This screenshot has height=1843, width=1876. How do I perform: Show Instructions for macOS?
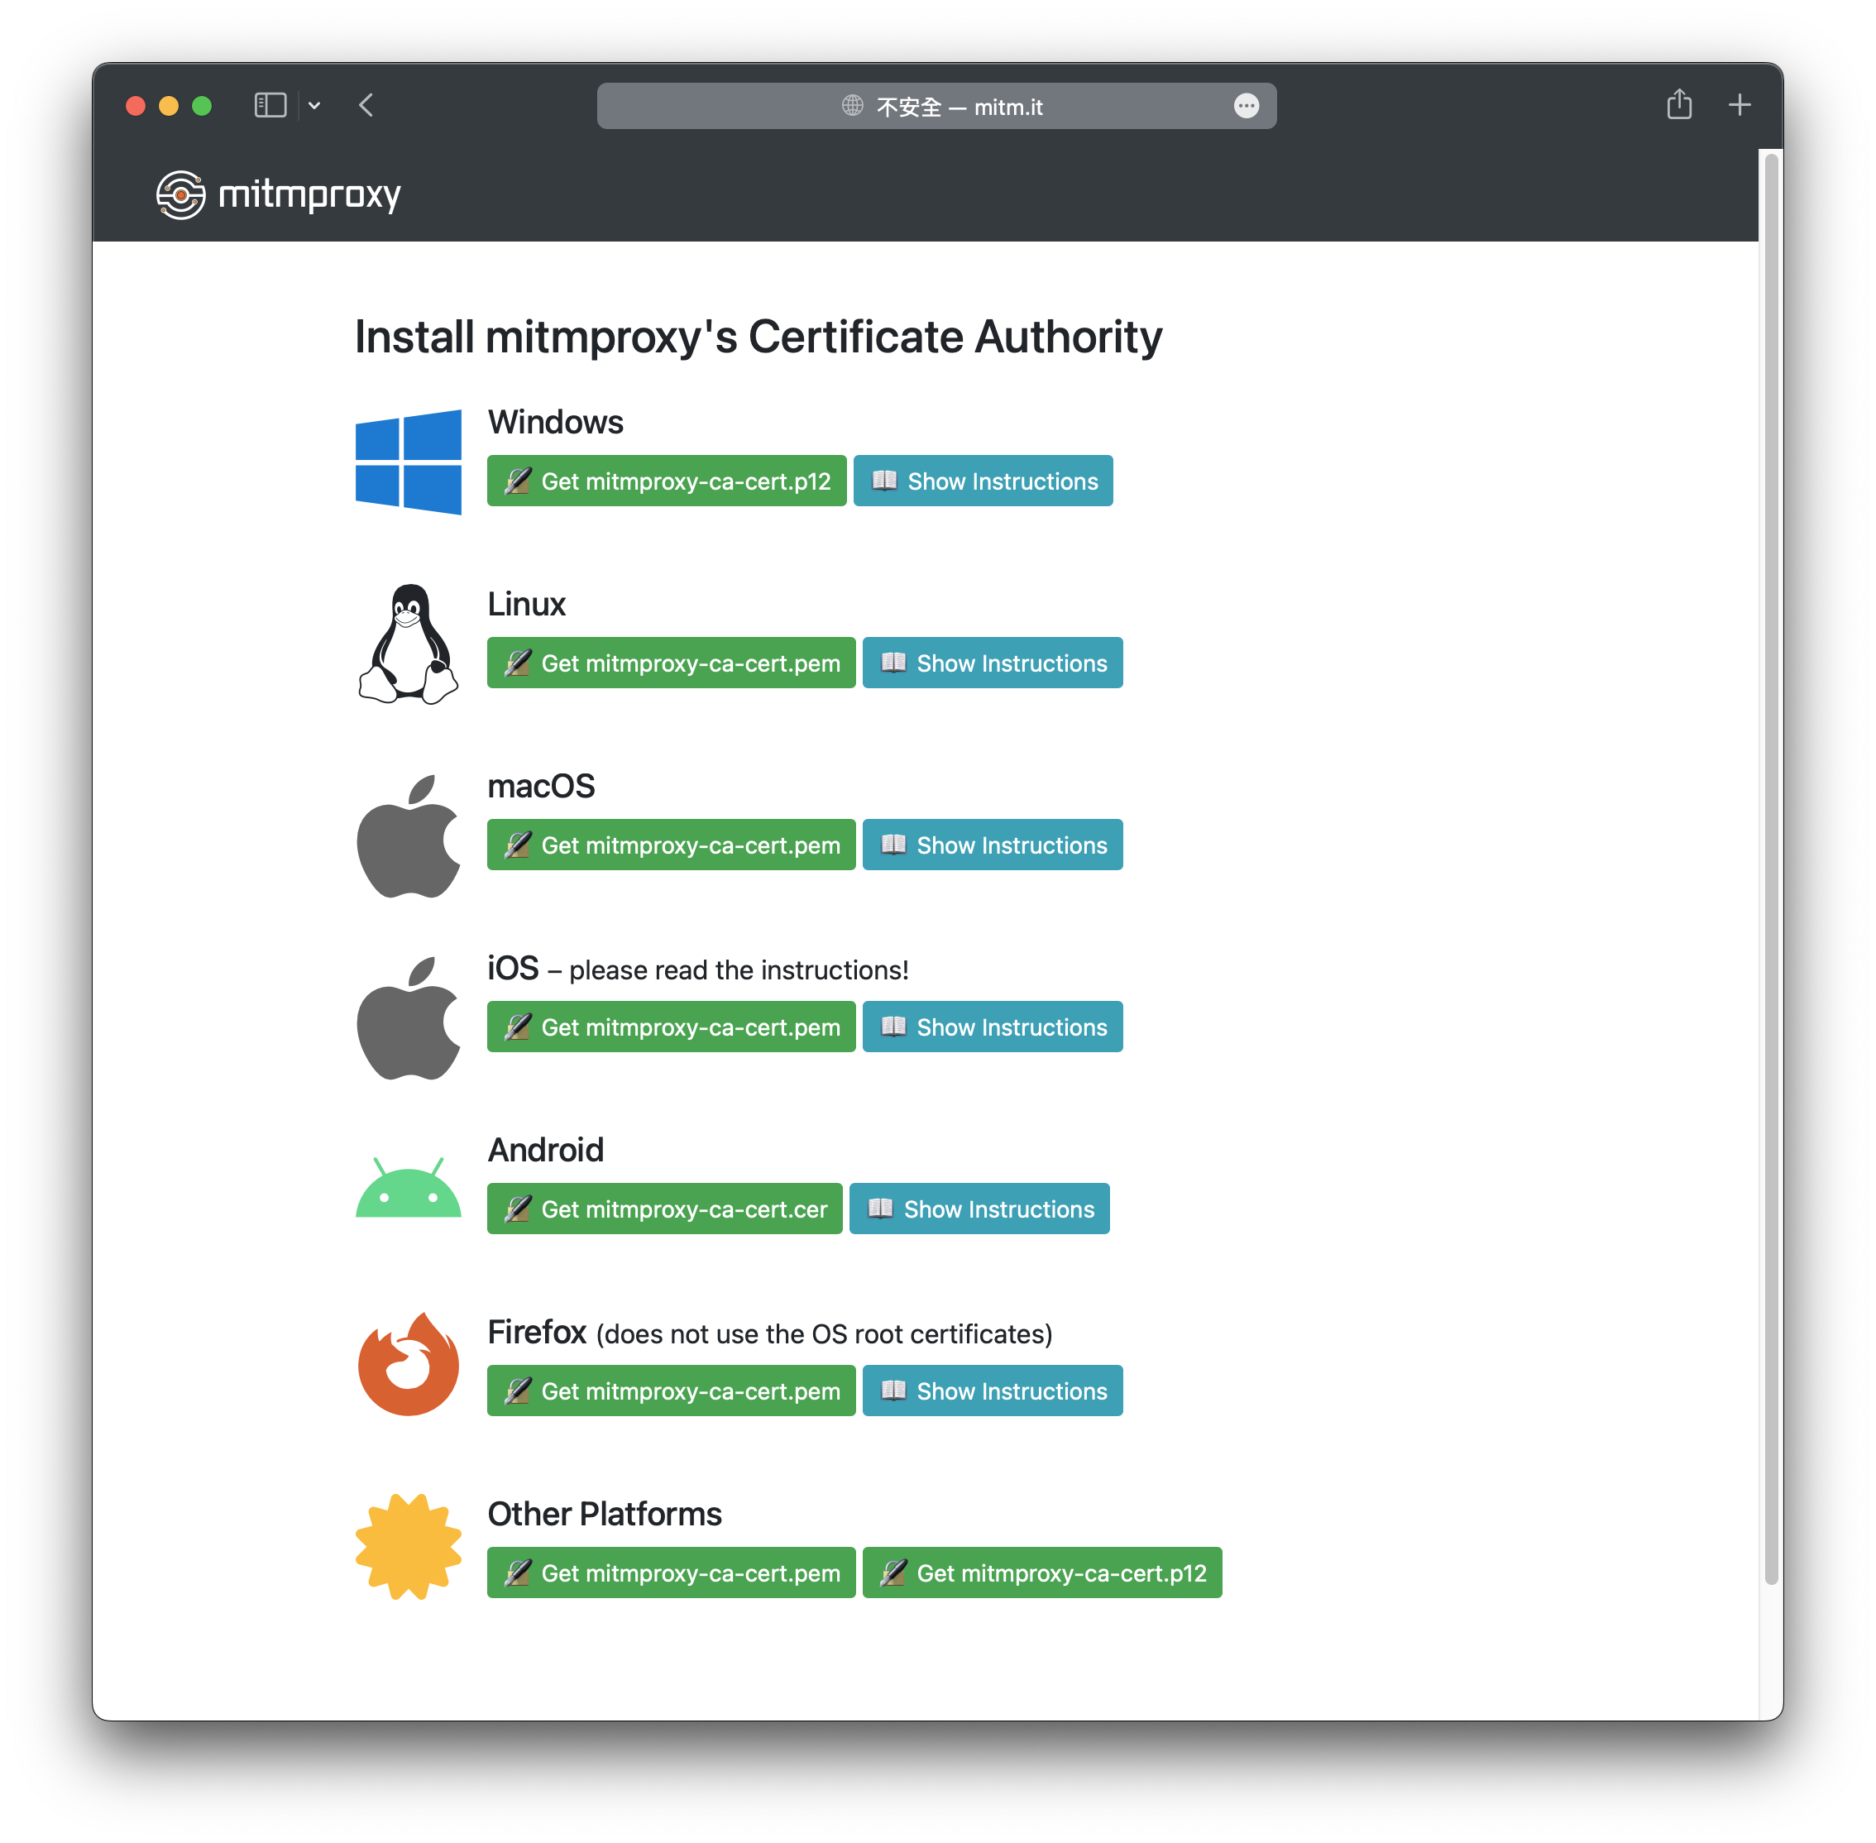coord(993,845)
